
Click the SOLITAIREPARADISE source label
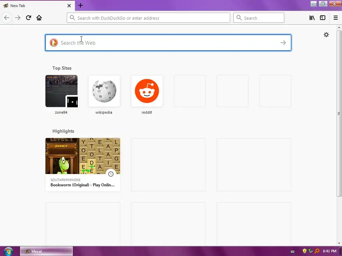click(65, 180)
